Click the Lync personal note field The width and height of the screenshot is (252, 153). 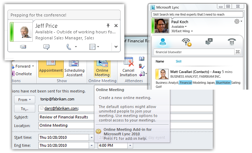197,14
